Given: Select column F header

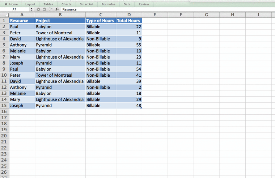Looking at the screenshot, I should (181, 15).
